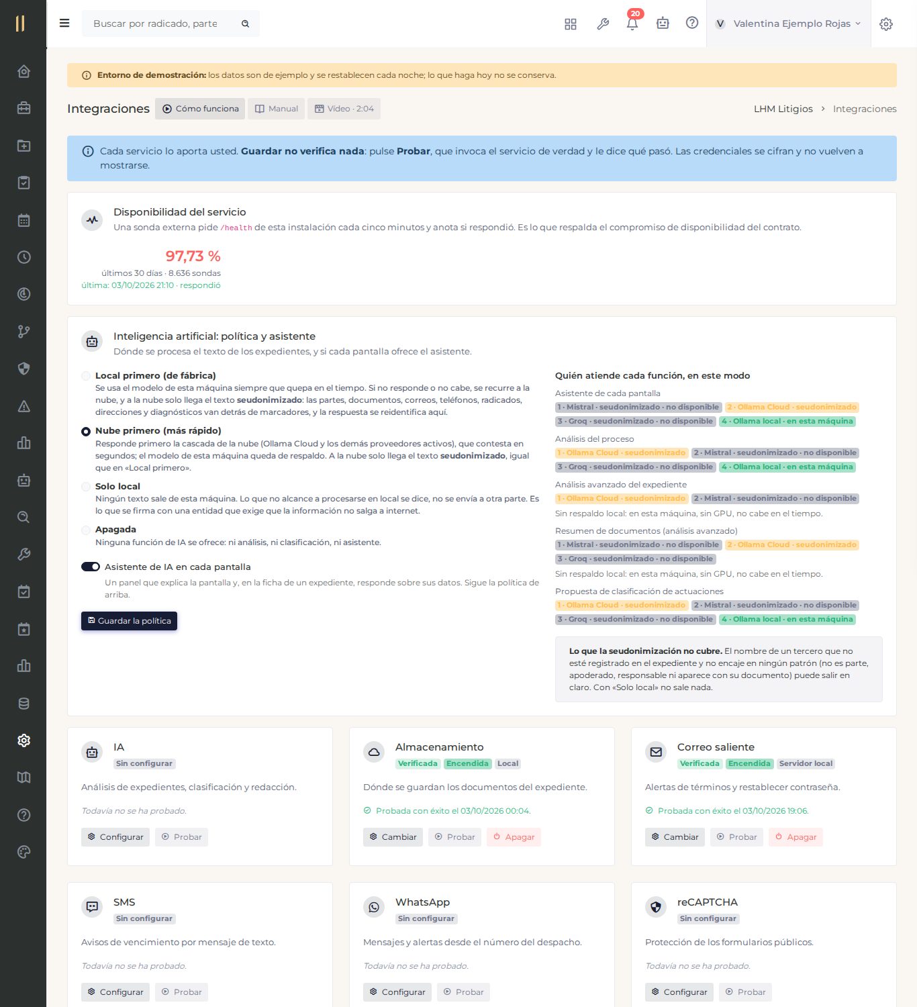Open the wrench tools icon in header
Image resolution: width=917 pixels, height=1007 pixels.
[603, 24]
